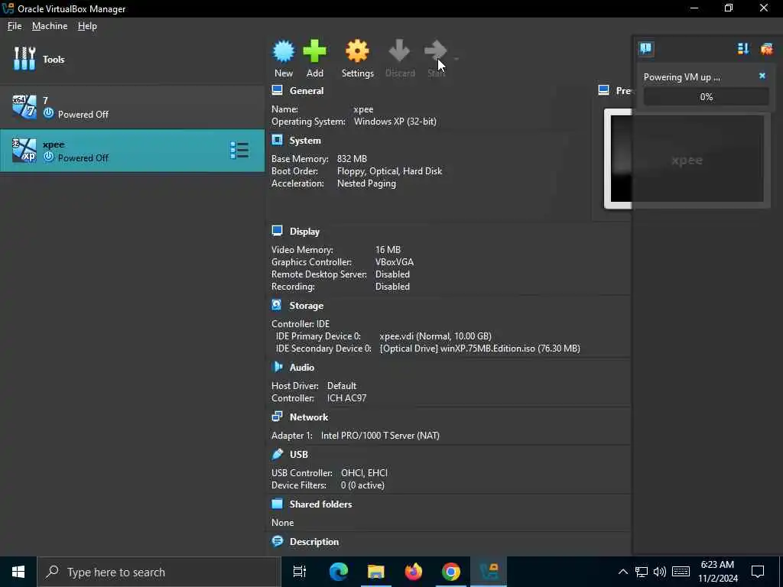The image size is (783, 587).
Task: Click the Shared folders folder icon
Action: (x=277, y=504)
